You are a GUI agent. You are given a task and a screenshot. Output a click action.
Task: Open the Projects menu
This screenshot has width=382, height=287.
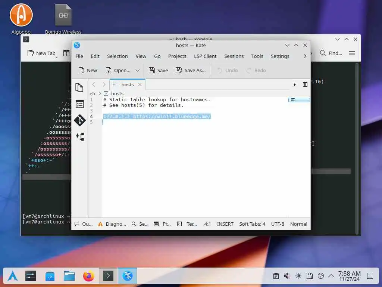click(177, 56)
